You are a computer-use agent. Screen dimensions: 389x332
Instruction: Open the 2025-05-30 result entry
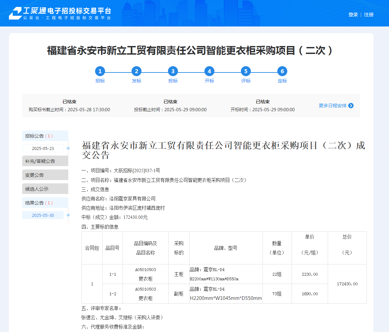click(x=43, y=215)
